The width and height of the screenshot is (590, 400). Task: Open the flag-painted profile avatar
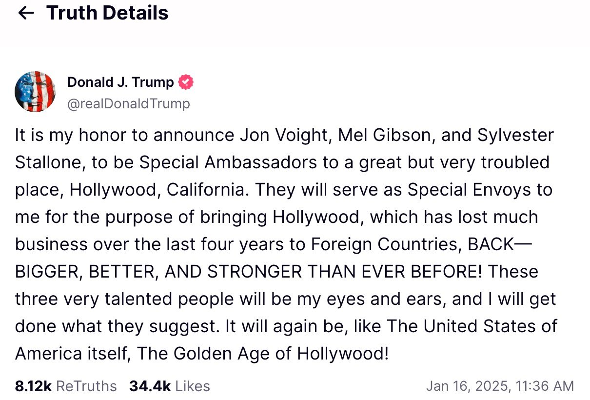click(x=35, y=91)
